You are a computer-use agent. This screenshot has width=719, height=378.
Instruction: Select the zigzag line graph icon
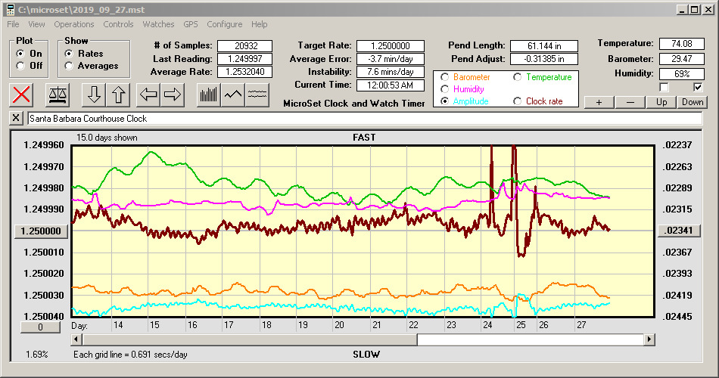(233, 94)
